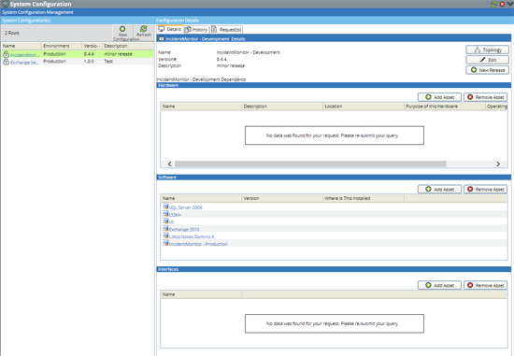
Task: Close the System Configuration window
Action: tap(502, 4)
